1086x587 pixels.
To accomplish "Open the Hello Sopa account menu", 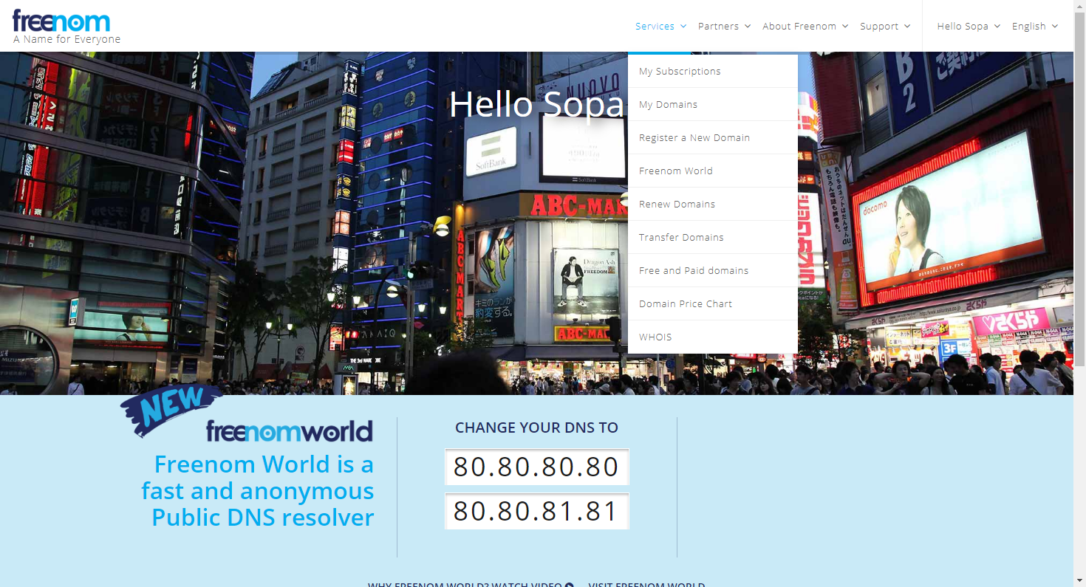I will [x=969, y=27].
